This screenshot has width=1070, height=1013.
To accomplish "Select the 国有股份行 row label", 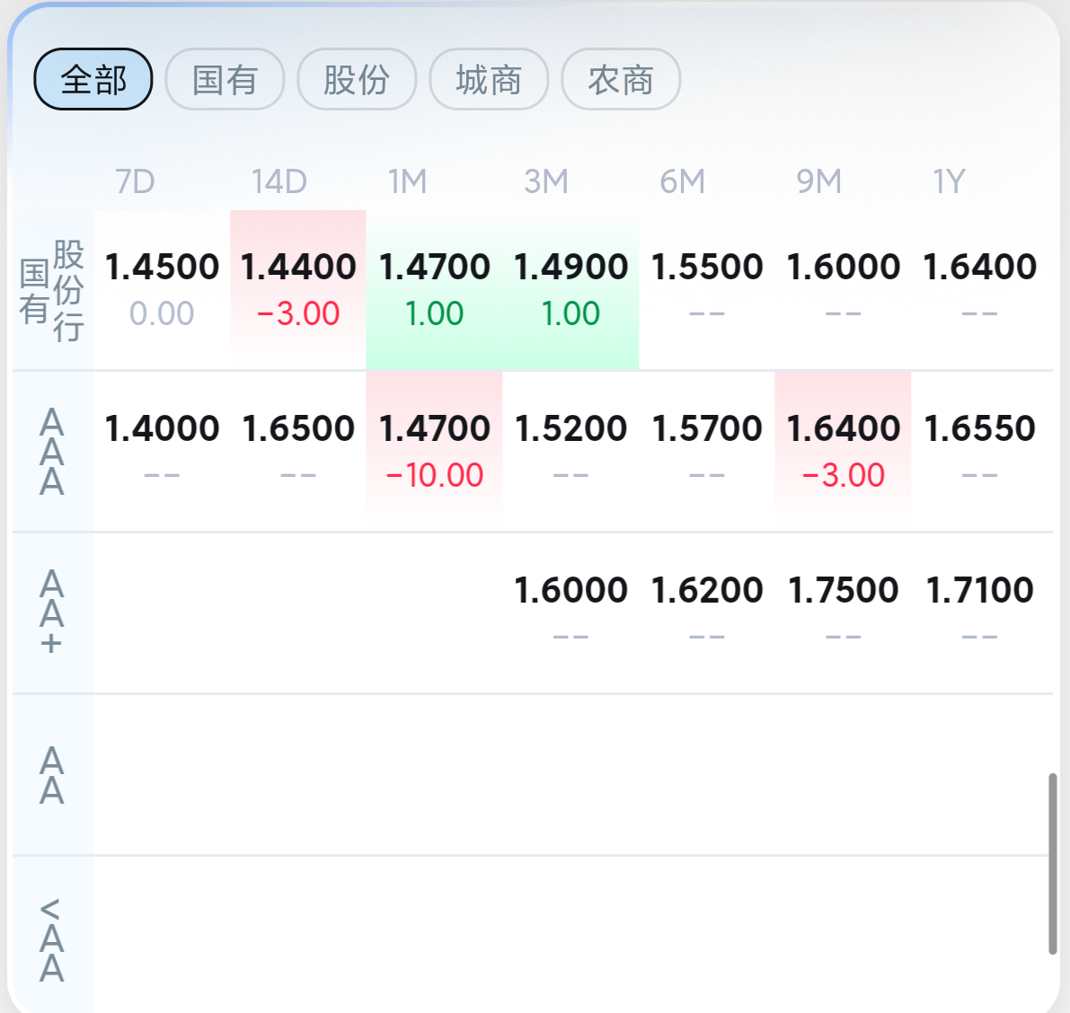I will 52,291.
